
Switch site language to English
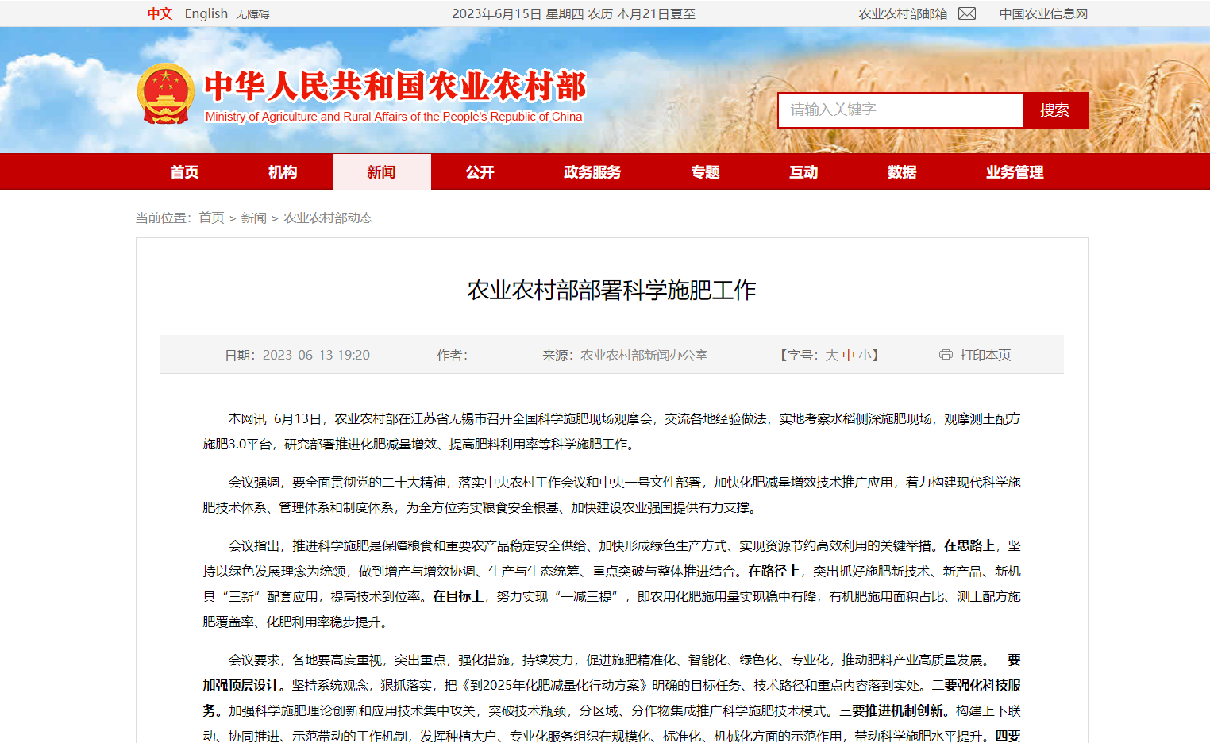(206, 13)
